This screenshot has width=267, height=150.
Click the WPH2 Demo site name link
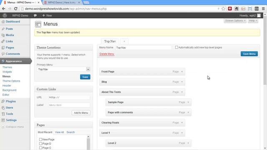[20, 15]
